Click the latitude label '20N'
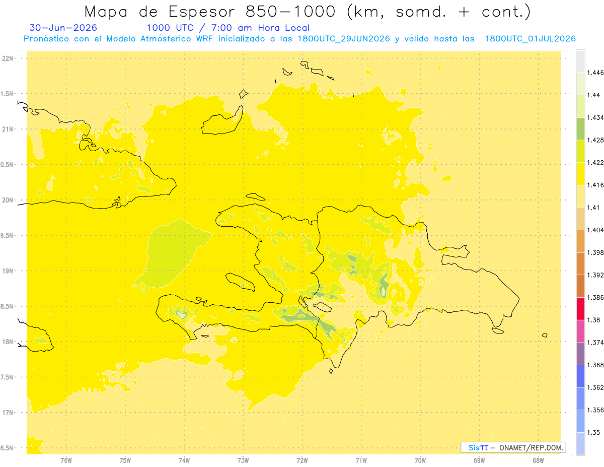 (x=9, y=200)
